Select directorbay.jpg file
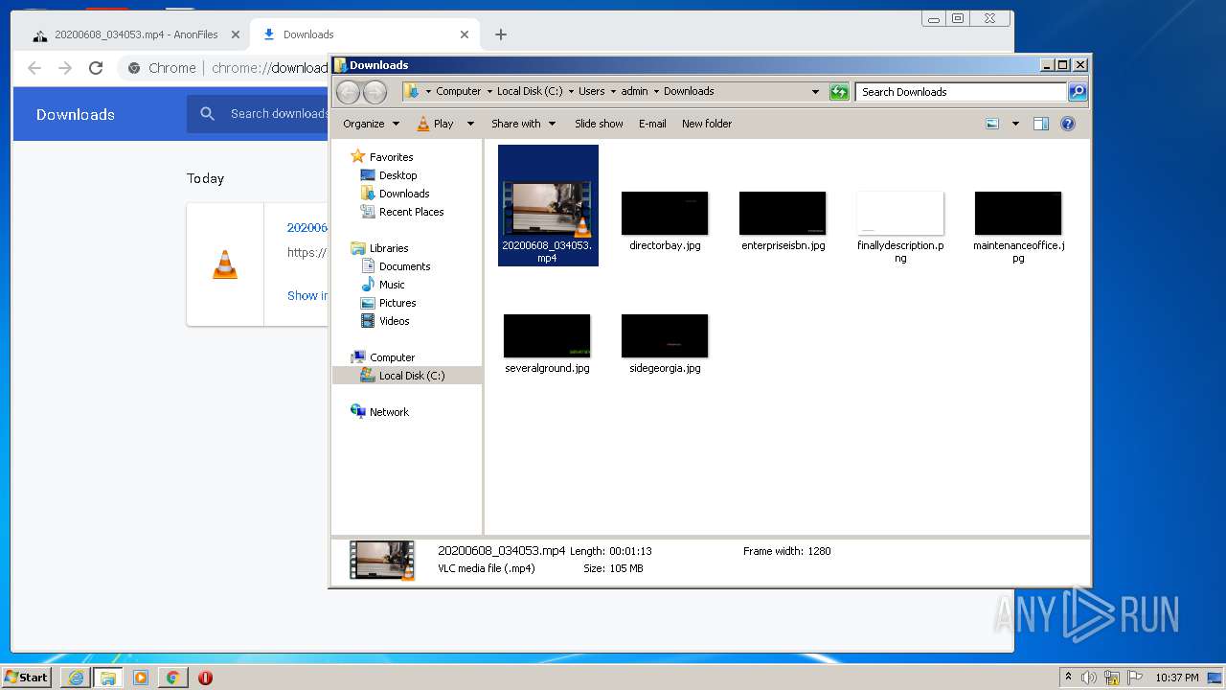1226x690 pixels. coord(665,221)
